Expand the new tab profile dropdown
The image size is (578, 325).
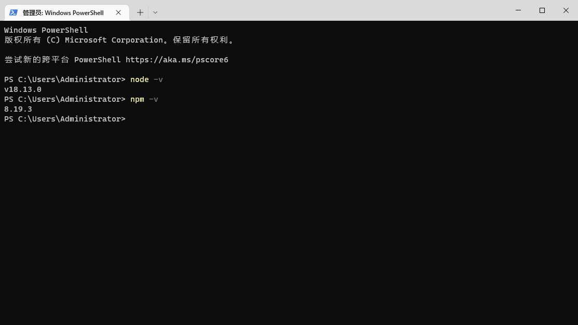[155, 12]
